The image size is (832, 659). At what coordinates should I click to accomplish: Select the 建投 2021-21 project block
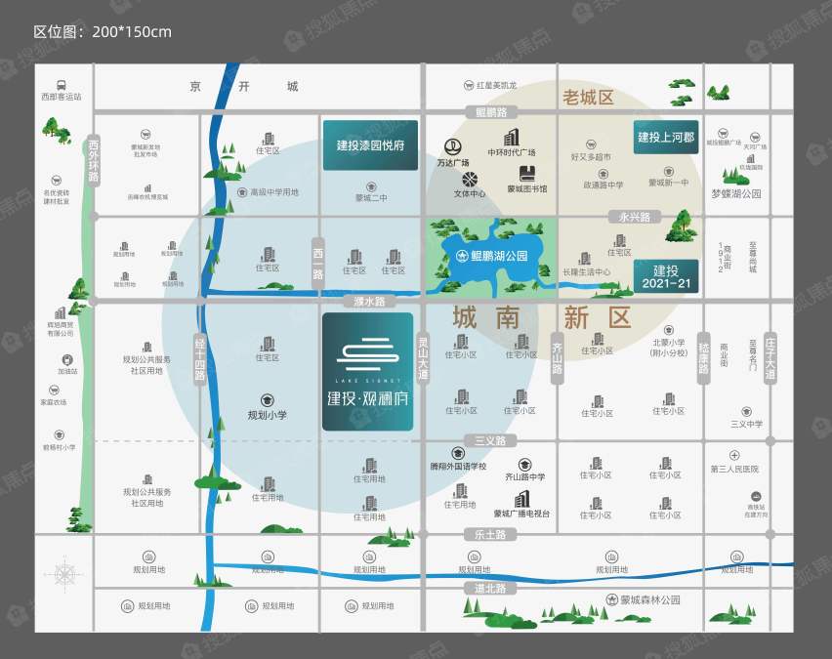point(666,276)
